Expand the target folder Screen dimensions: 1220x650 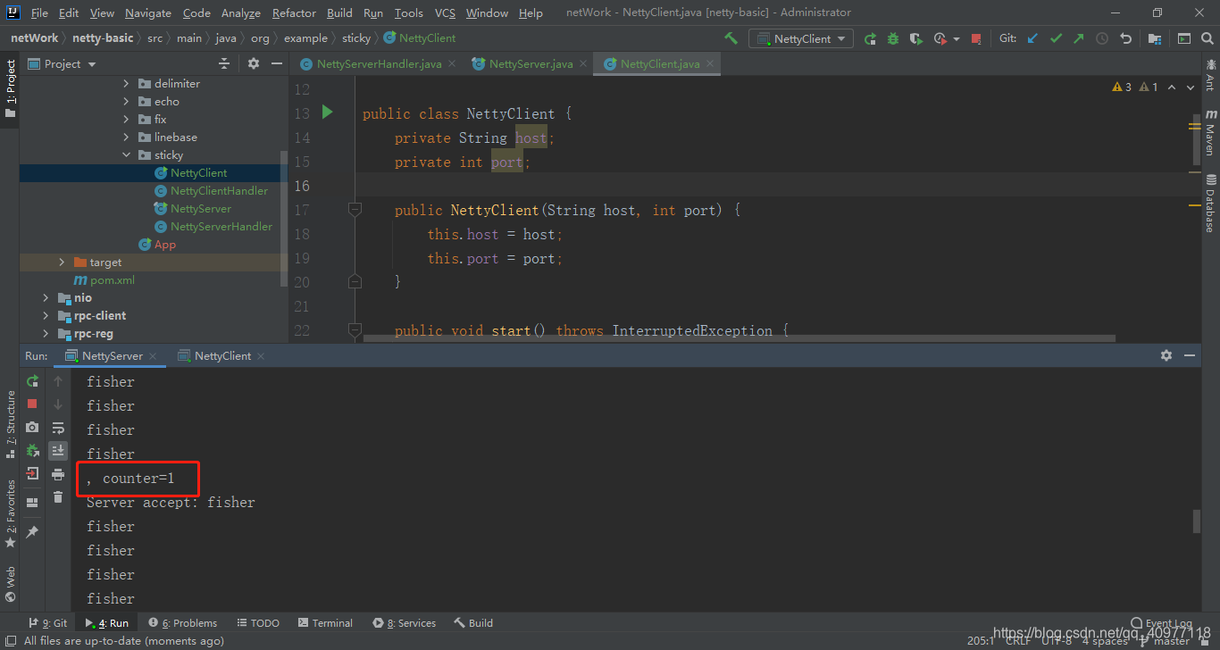coord(62,262)
